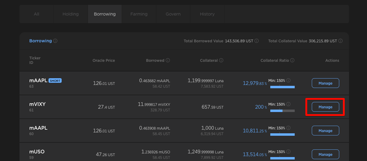This screenshot has width=367, height=161.
Task: Click the Min 150% info icon in the mVIXY row
Action: [288, 104]
